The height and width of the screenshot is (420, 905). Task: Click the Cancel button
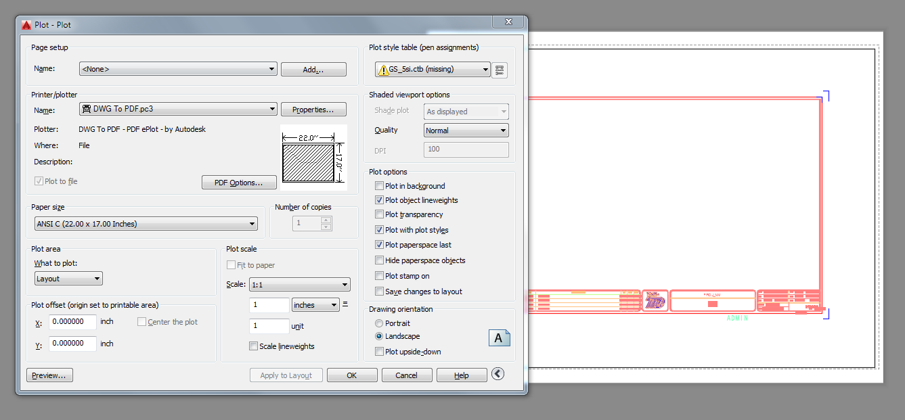(x=407, y=375)
